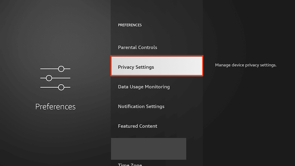
Task: Select the highlighted Privacy Settings item
Action: pyautogui.click(x=157, y=66)
